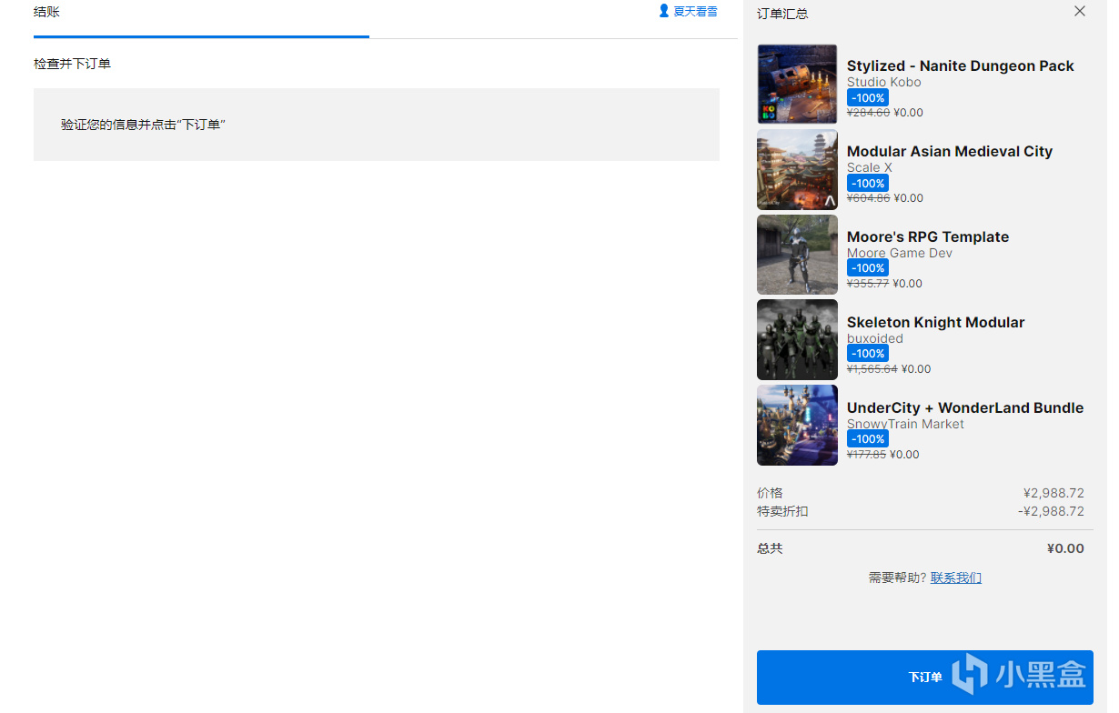Click the struck-through ¥284.60 price
Viewport: 1119px width, 713px height.
click(x=868, y=113)
